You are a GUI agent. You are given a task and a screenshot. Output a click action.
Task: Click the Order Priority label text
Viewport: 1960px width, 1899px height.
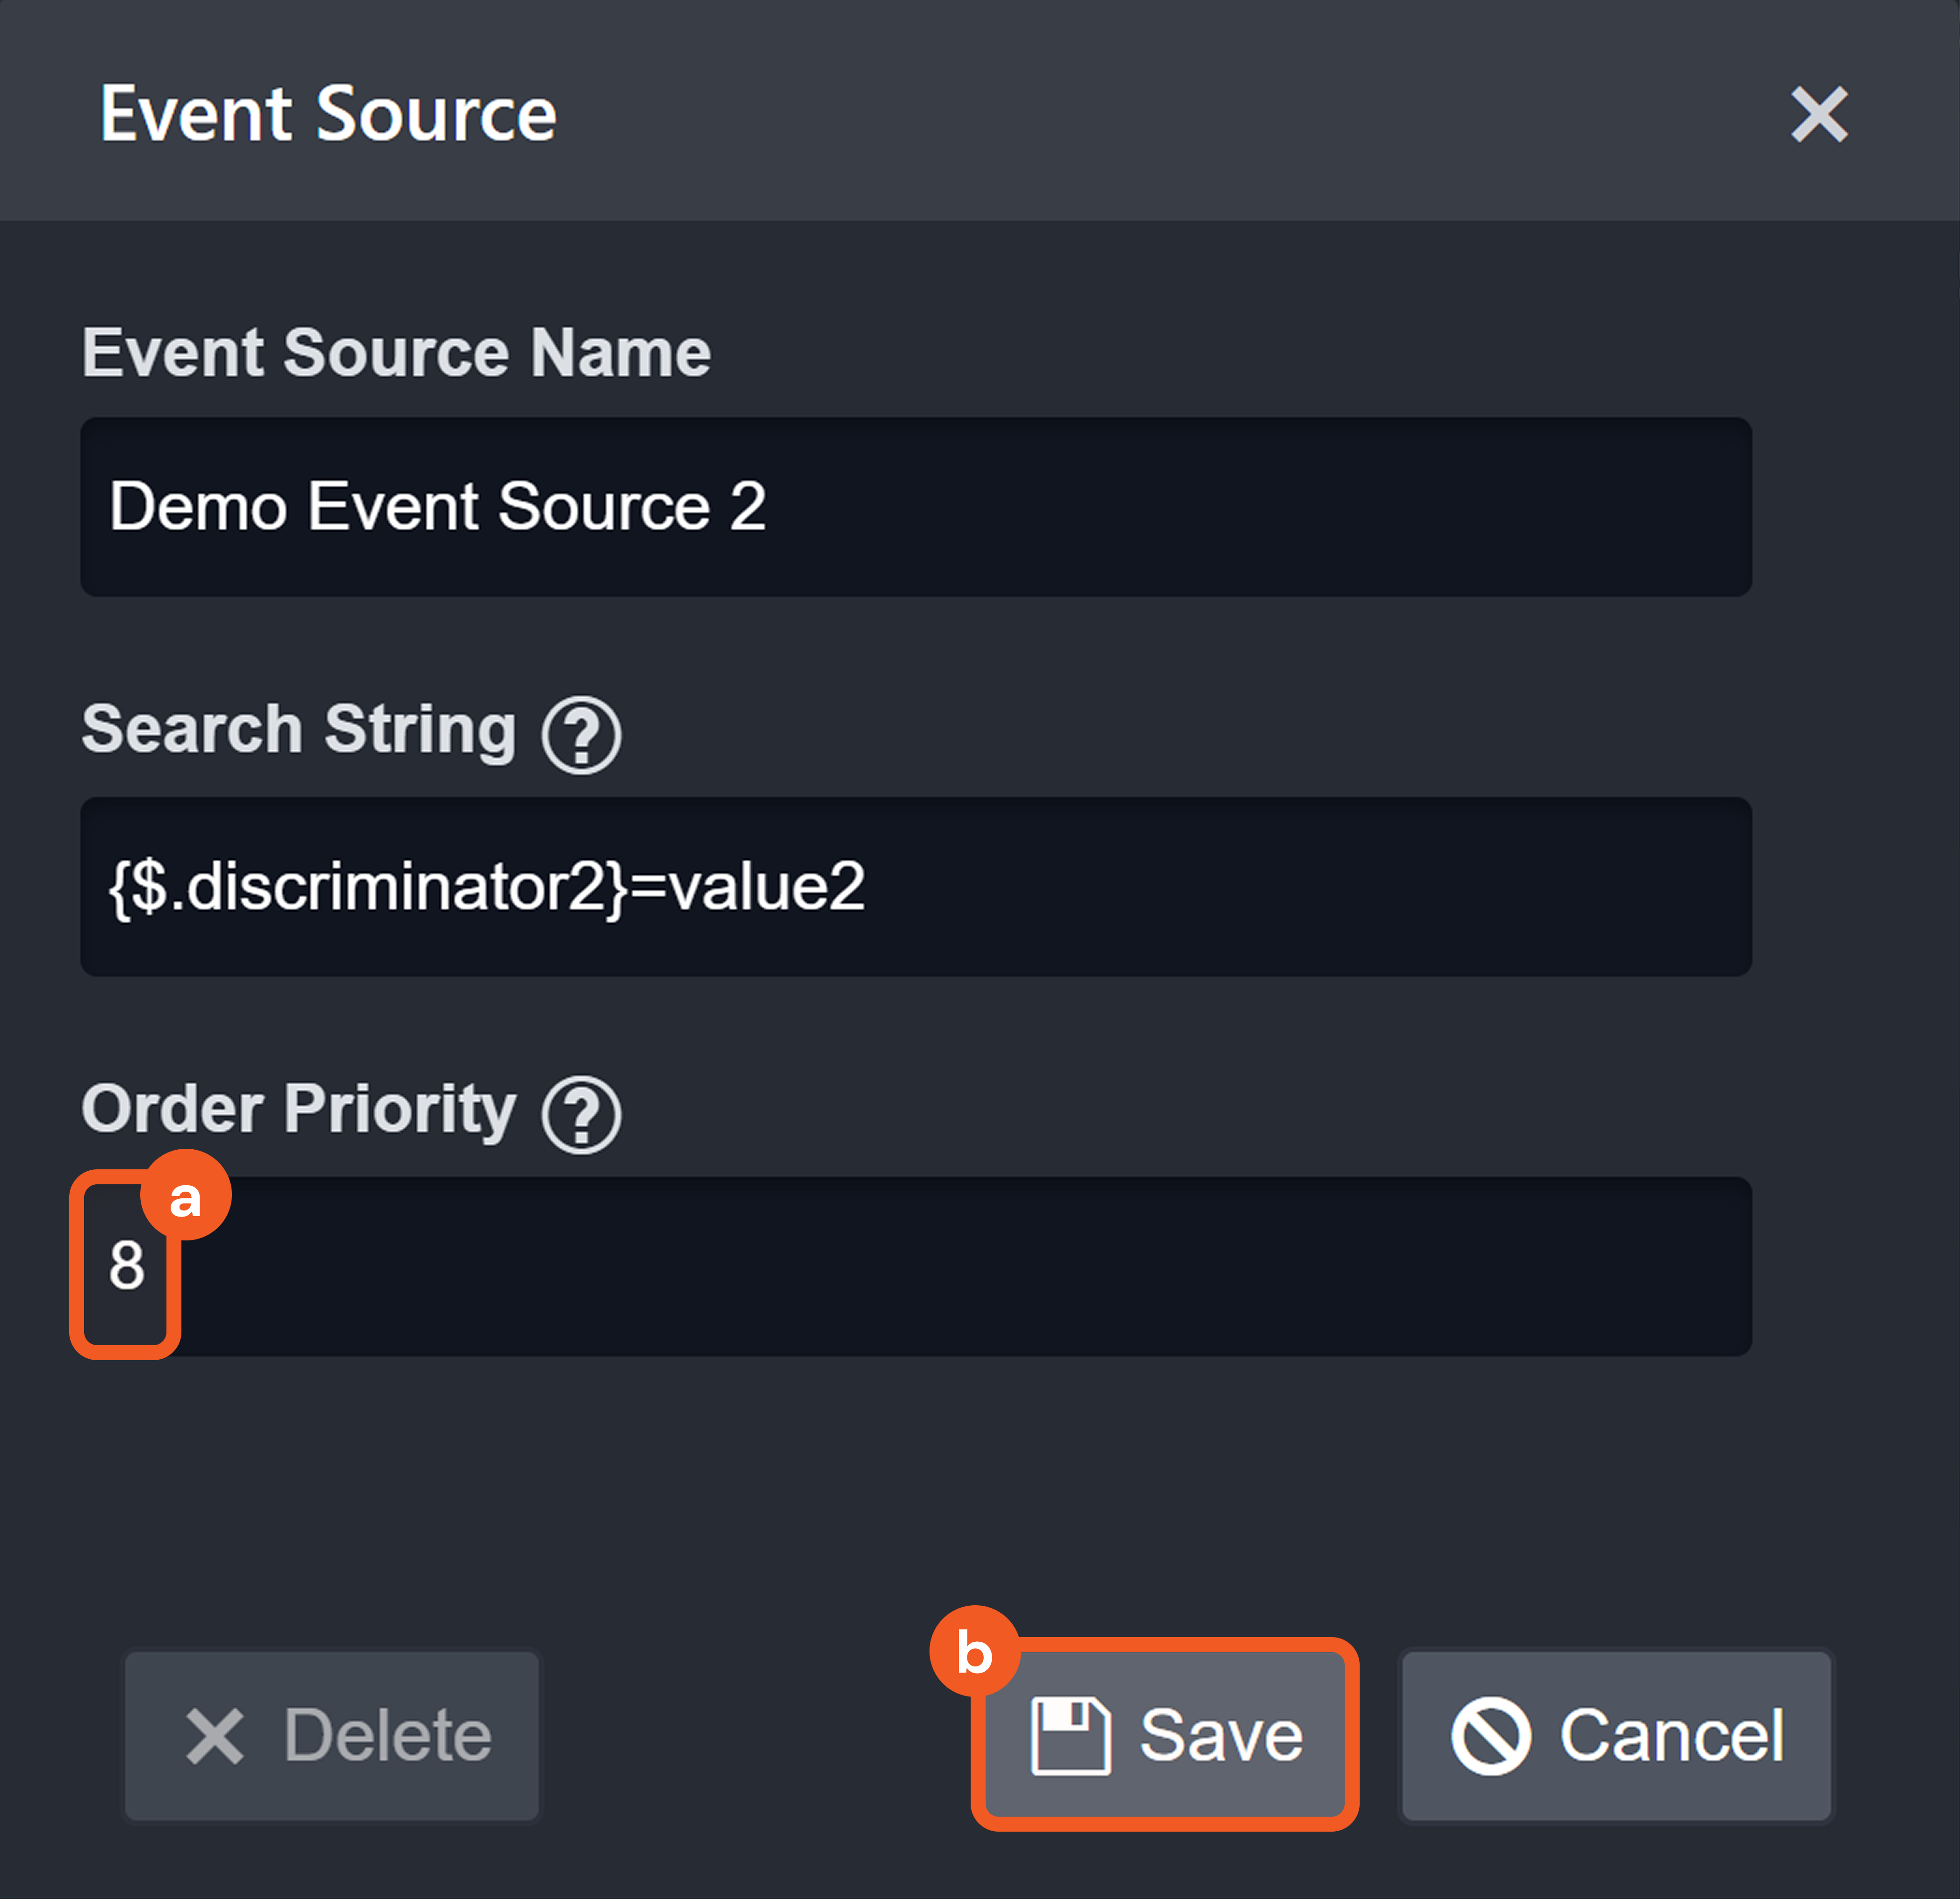point(298,1109)
